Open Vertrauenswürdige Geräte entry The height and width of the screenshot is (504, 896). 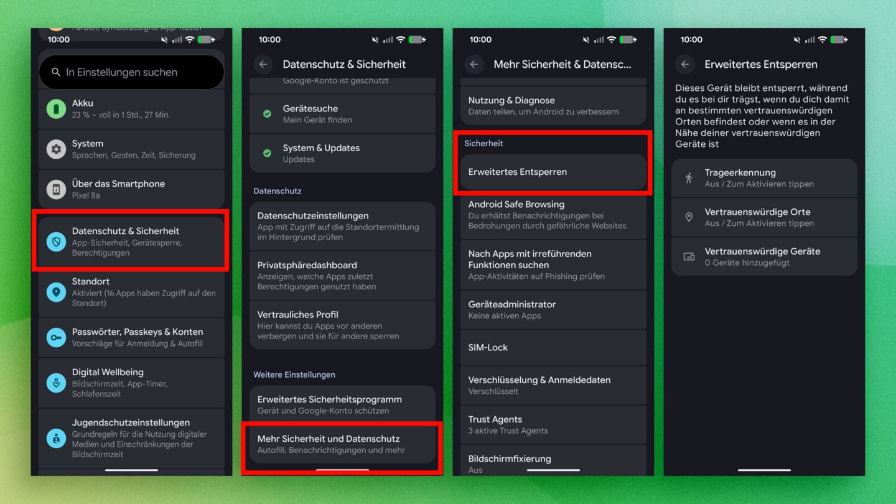764,256
